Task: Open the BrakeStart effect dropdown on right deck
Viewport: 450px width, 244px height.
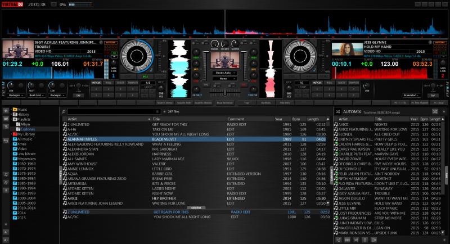Action: pyautogui.click(x=411, y=95)
